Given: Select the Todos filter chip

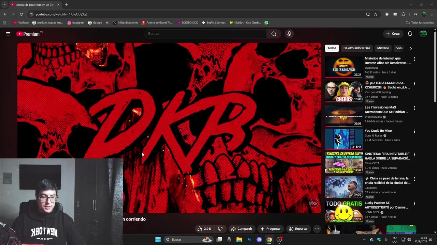Looking at the screenshot, I should (x=332, y=48).
